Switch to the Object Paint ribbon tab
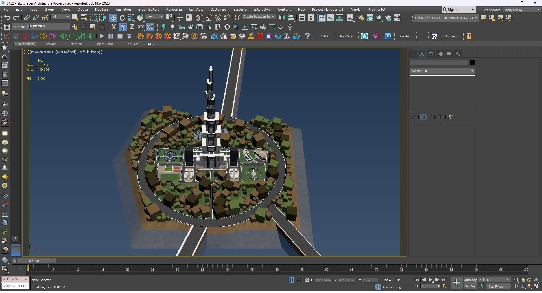Viewport: 542px width, 293px height. [104, 44]
